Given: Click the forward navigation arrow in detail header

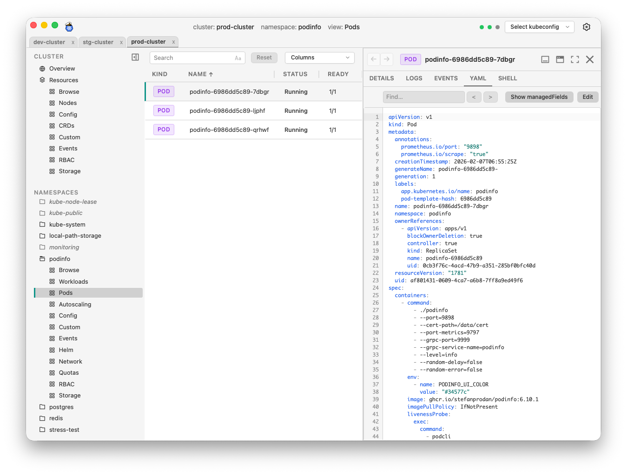Looking at the screenshot, I should (386, 59).
